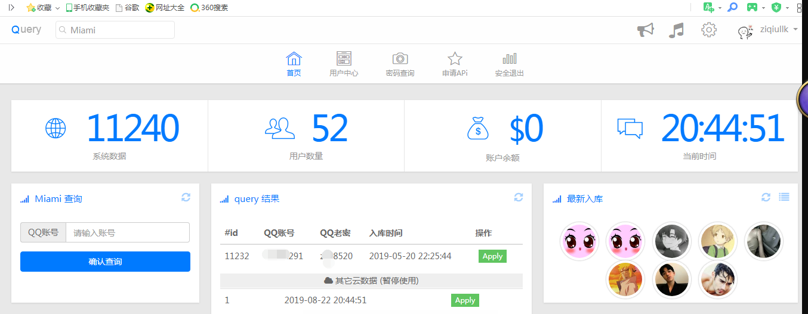Screen dimensions: 808x314
Task: Click the list view icon in 最新入库
Action: [784, 197]
